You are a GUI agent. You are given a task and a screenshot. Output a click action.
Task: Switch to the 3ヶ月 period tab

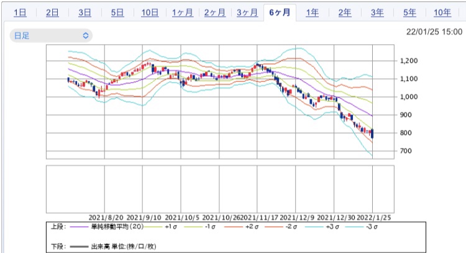(x=247, y=12)
